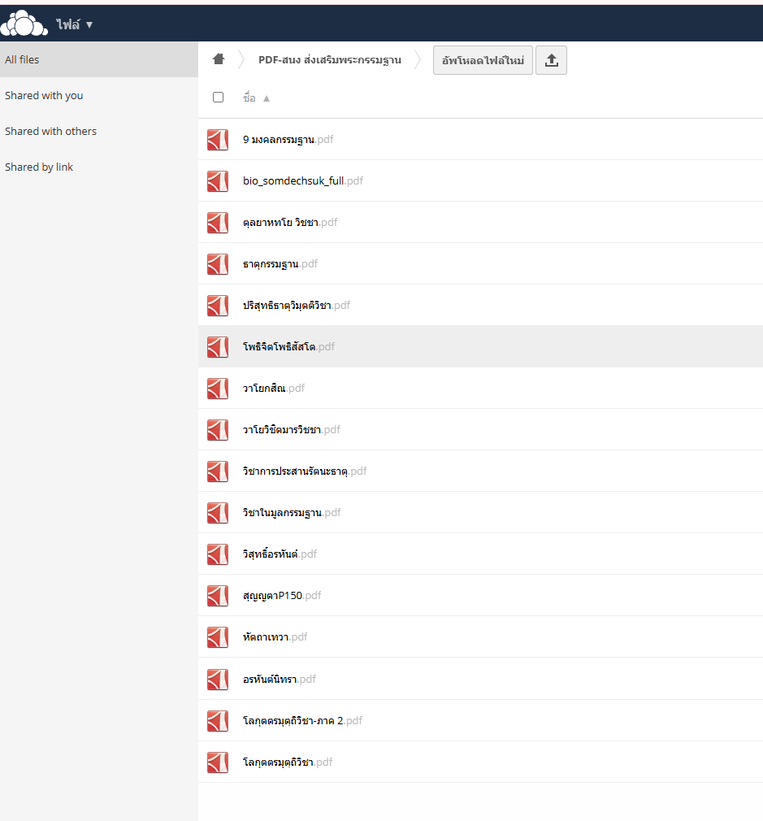Viewport: 763px width, 821px height.
Task: Select All files in sidebar
Action: tap(22, 59)
